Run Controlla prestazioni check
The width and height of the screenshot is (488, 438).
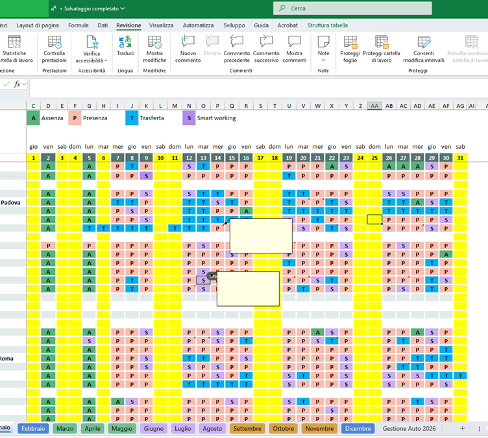pyautogui.click(x=55, y=49)
